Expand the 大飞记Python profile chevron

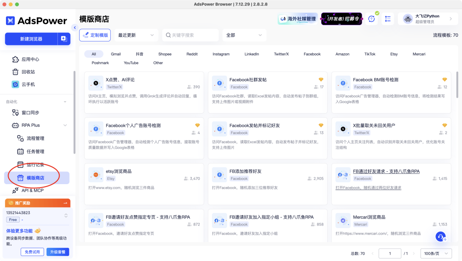click(450, 19)
